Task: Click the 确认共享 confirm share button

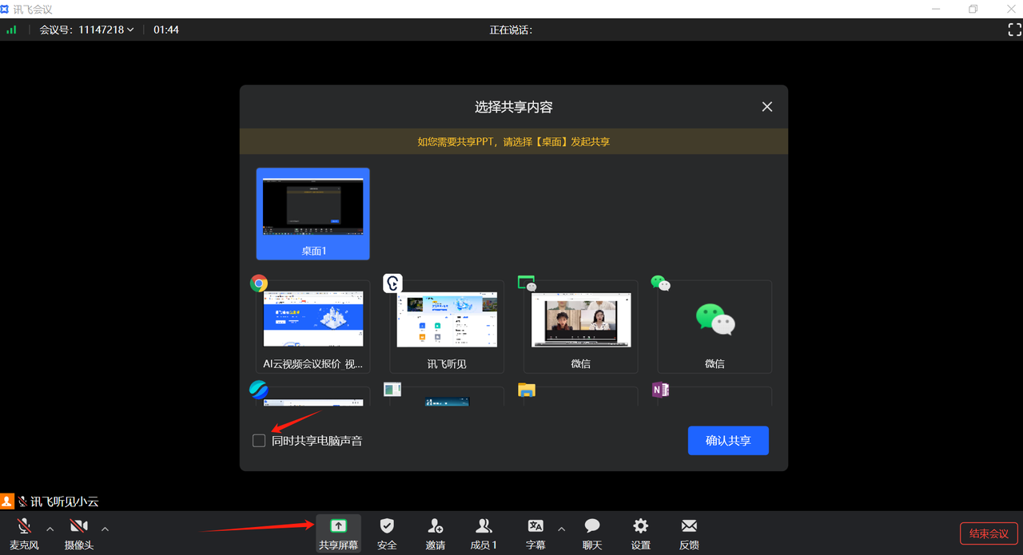Action: pyautogui.click(x=728, y=441)
